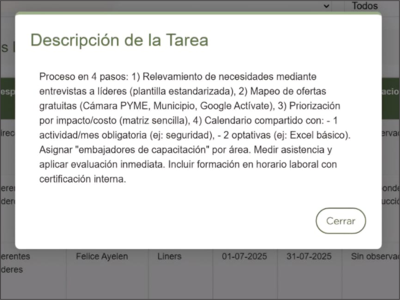This screenshot has height=300, width=400.
Task: Click the Cerrar button to dismiss dialog
Action: pyautogui.click(x=341, y=221)
